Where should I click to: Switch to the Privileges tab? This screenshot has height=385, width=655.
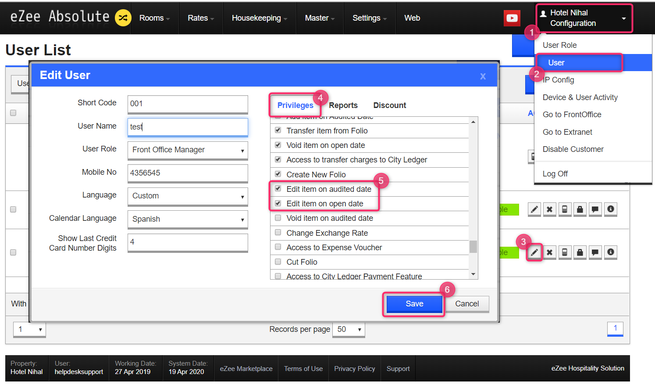point(295,105)
